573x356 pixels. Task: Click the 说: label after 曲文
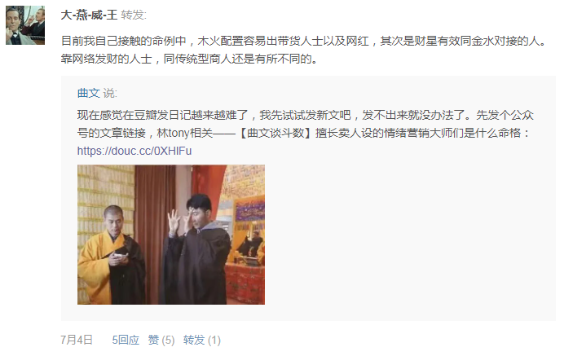(x=110, y=93)
